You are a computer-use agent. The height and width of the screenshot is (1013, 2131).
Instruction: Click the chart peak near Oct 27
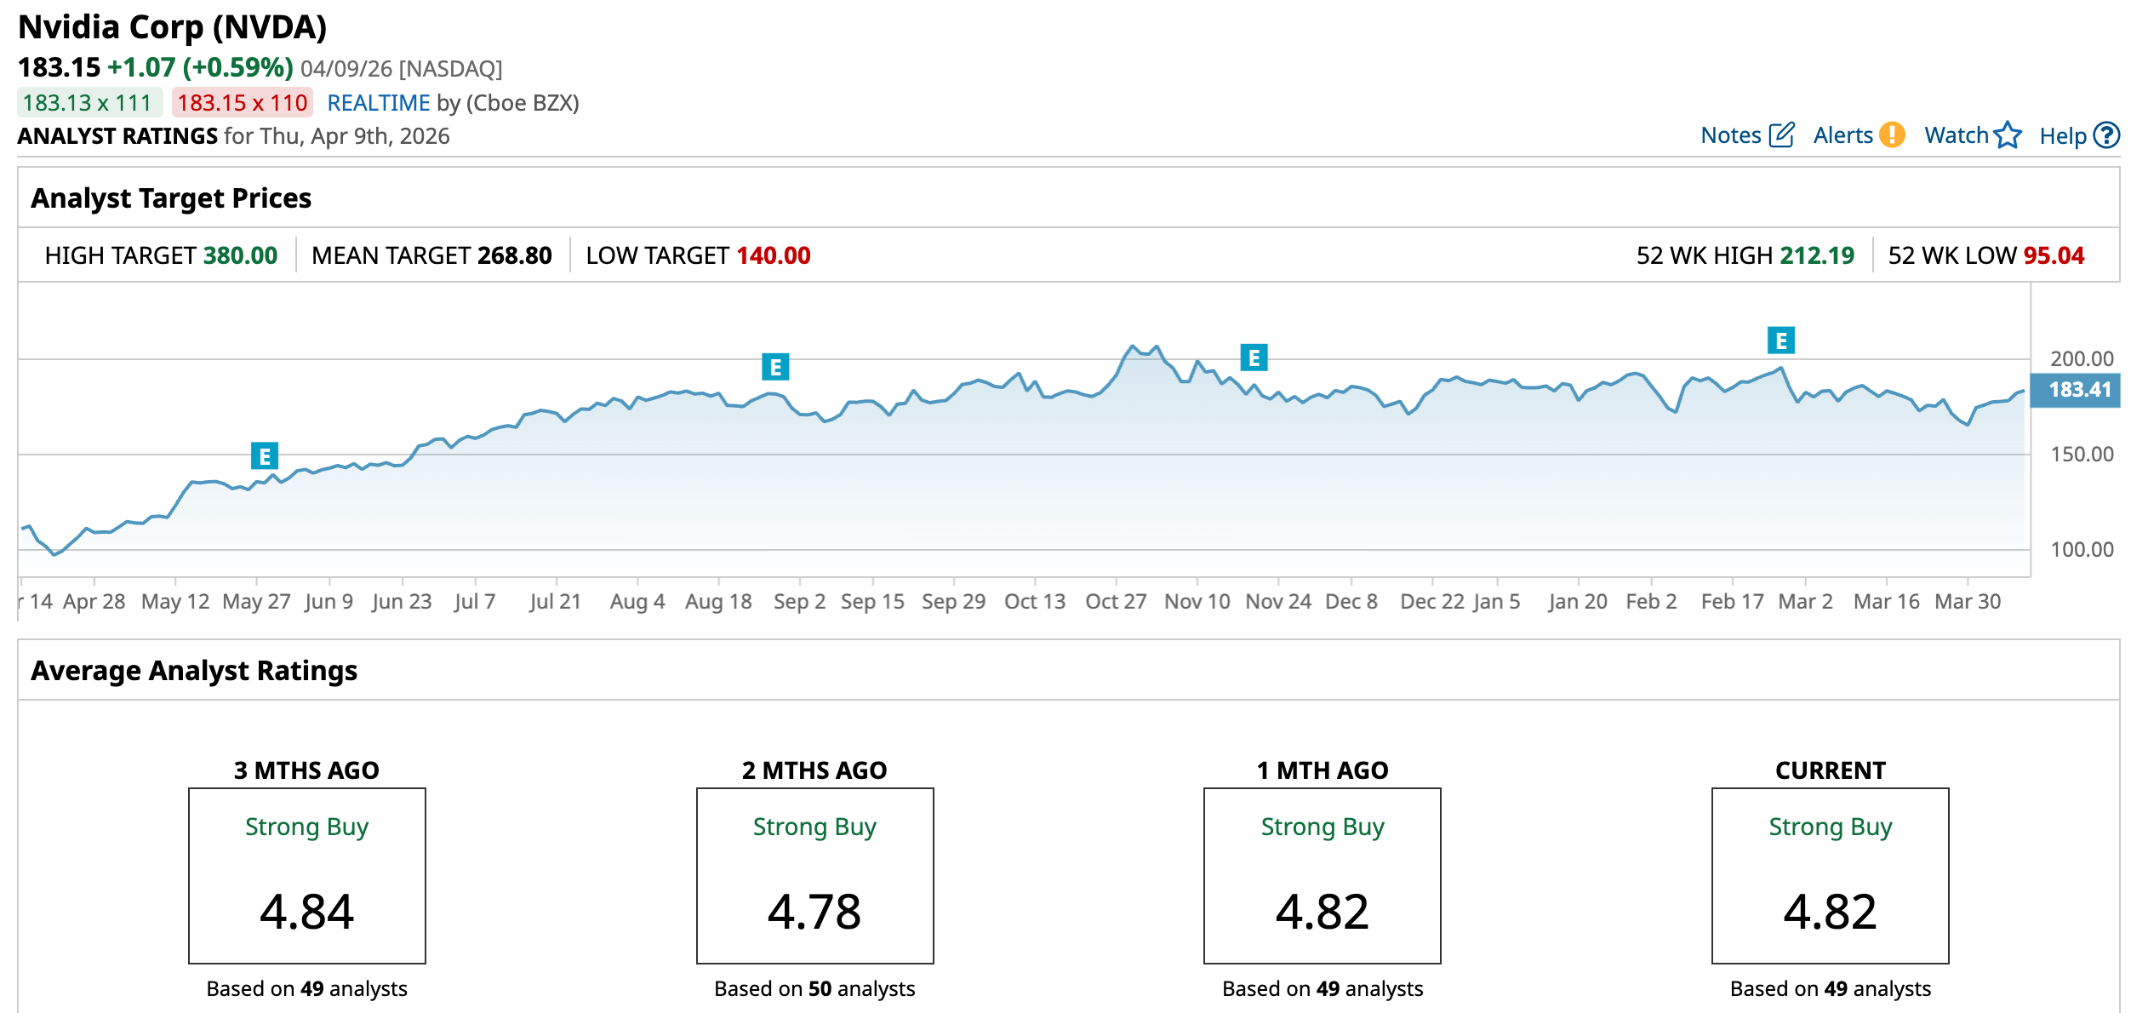(1132, 347)
